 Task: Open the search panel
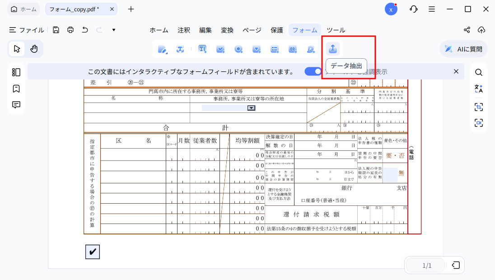[479, 72]
